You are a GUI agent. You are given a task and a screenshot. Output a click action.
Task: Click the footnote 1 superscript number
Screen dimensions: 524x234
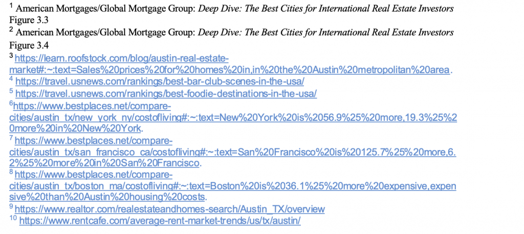pyautogui.click(x=11, y=7)
